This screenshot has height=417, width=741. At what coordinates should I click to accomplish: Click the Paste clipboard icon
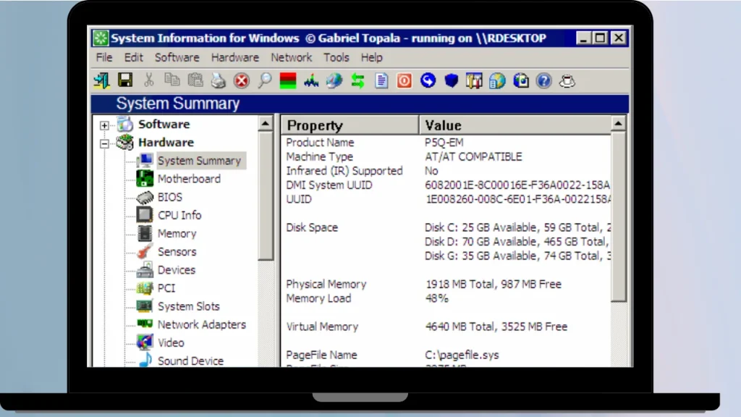click(x=195, y=80)
